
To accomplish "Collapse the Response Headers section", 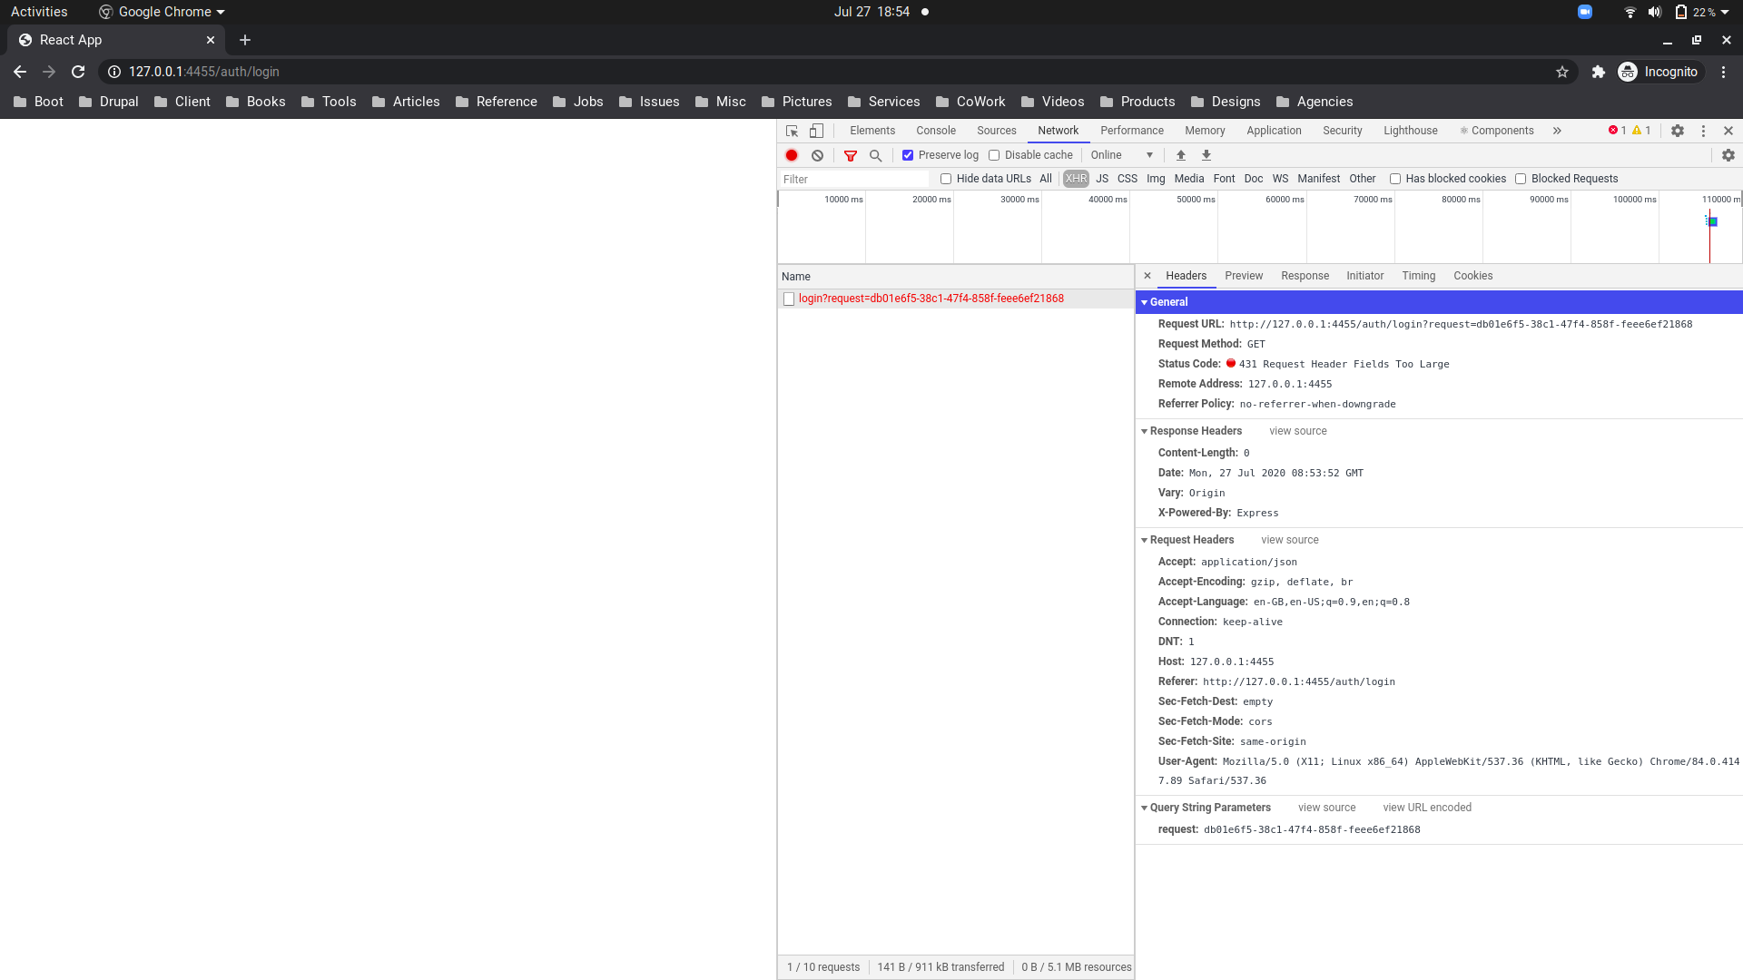I will tap(1144, 431).
